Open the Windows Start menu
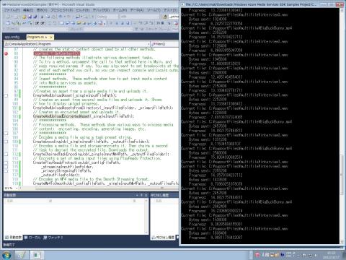This screenshot has width=346, height=260. tap(6, 255)
